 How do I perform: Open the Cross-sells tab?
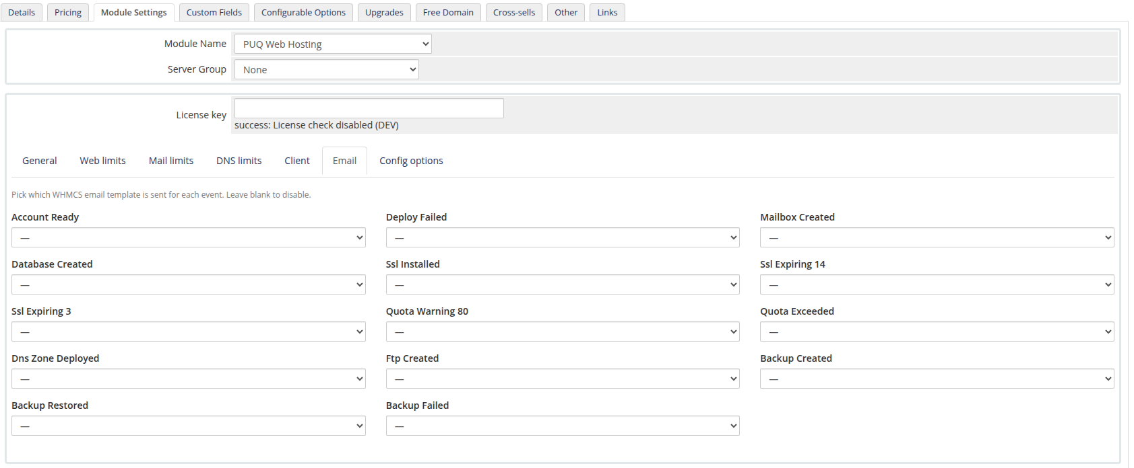(x=514, y=12)
